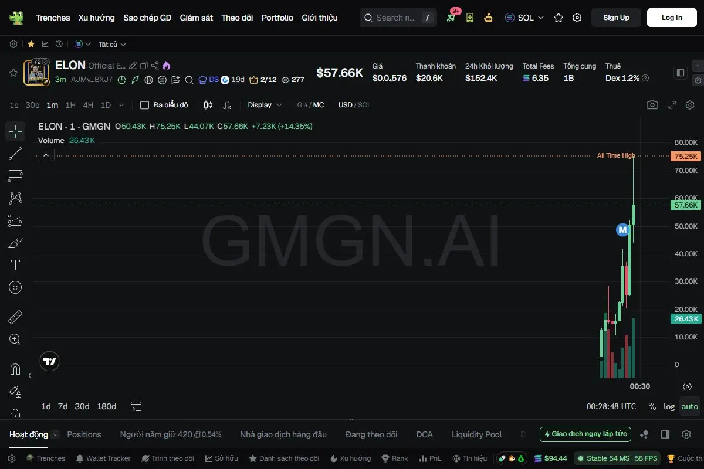Expand Hoạt động tab dropdown
The image size is (704, 469).
[55, 434]
